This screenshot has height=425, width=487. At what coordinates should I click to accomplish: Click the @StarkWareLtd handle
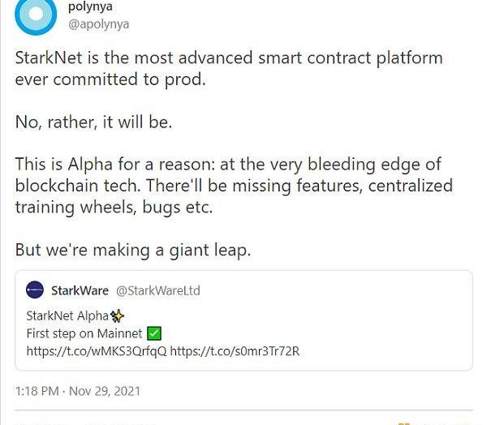[158, 290]
